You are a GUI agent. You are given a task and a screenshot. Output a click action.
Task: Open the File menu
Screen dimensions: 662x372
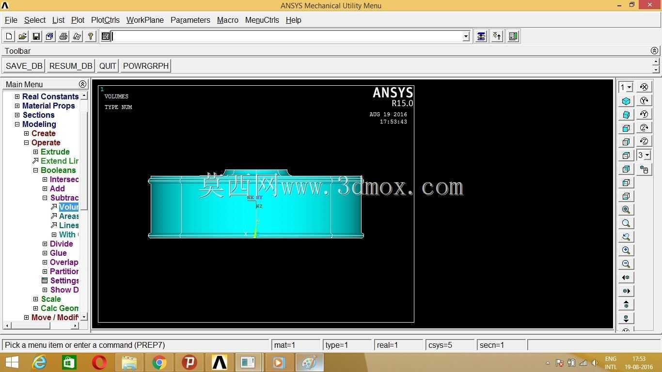[11, 20]
